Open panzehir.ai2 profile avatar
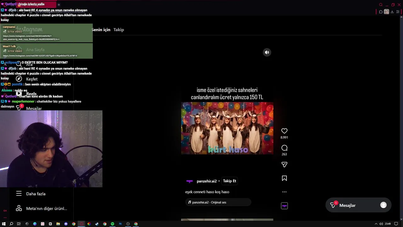The width and height of the screenshot is (403, 227). pos(190,181)
